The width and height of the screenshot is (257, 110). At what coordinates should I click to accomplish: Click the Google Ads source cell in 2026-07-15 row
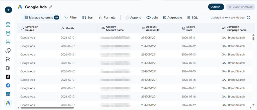pos(28,71)
